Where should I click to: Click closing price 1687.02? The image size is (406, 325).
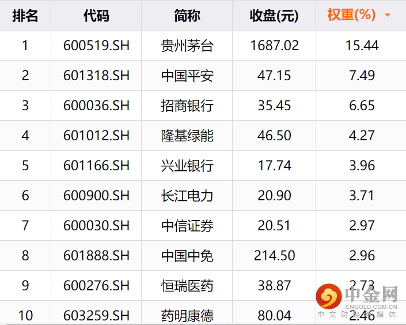point(275,46)
